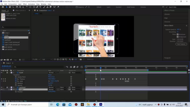Hide the ipadd.psd layer using eye icon
The image size is (190, 107).
click(1, 87)
